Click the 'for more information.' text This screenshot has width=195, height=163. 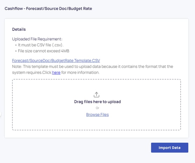pyautogui.click(x=81, y=72)
